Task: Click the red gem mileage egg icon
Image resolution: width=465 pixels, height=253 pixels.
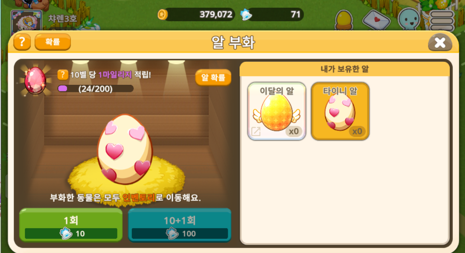Action: click(35, 80)
